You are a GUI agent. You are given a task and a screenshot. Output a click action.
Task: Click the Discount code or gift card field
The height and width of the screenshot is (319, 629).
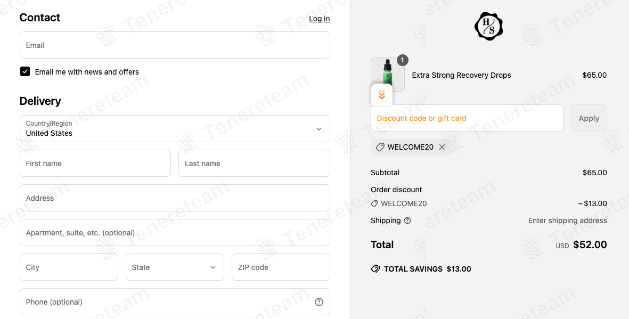467,118
